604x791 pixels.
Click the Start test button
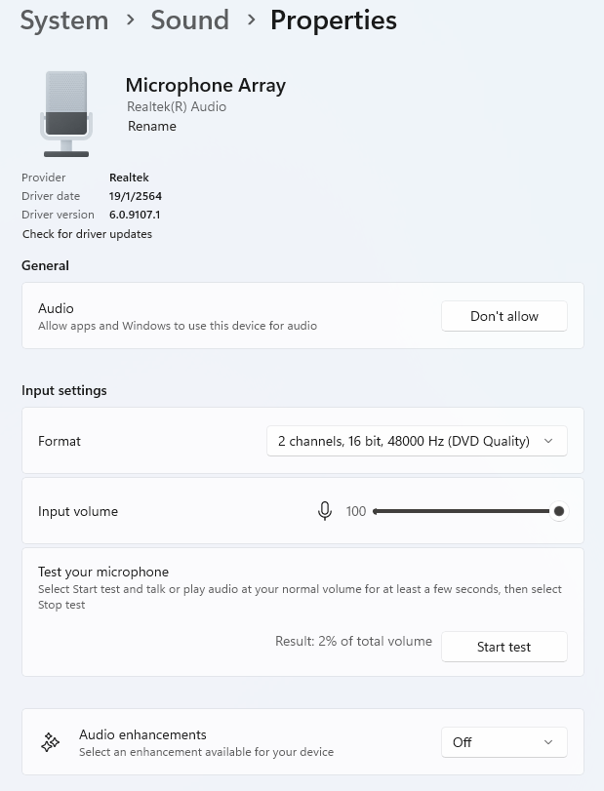504,647
